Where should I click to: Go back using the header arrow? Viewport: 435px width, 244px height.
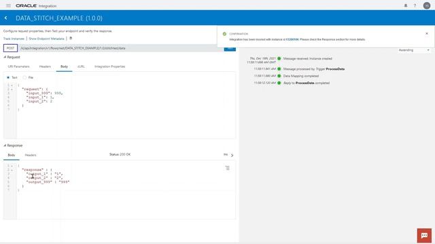(x=6, y=18)
